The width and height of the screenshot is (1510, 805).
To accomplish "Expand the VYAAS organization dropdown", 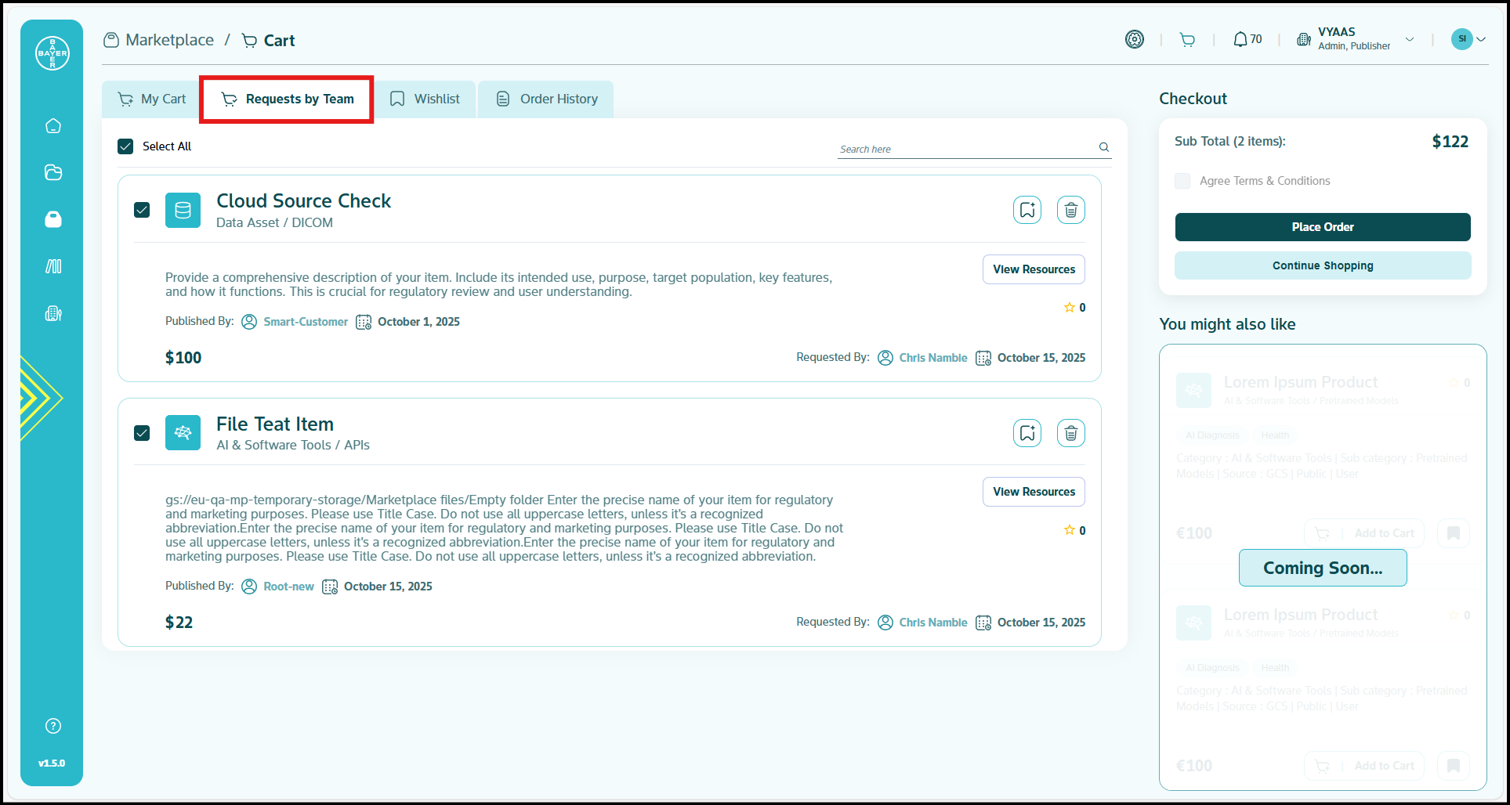I will 1410,39.
